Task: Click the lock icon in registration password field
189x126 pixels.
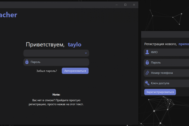Action: point(147,62)
